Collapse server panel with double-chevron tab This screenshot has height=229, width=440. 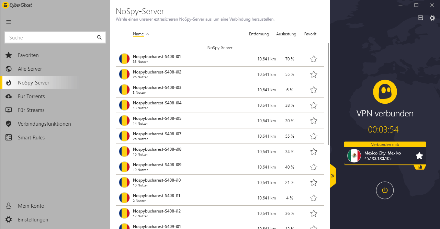(x=332, y=176)
